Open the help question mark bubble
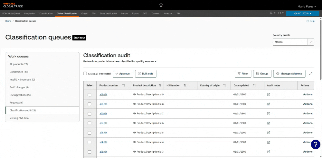 coord(316,144)
